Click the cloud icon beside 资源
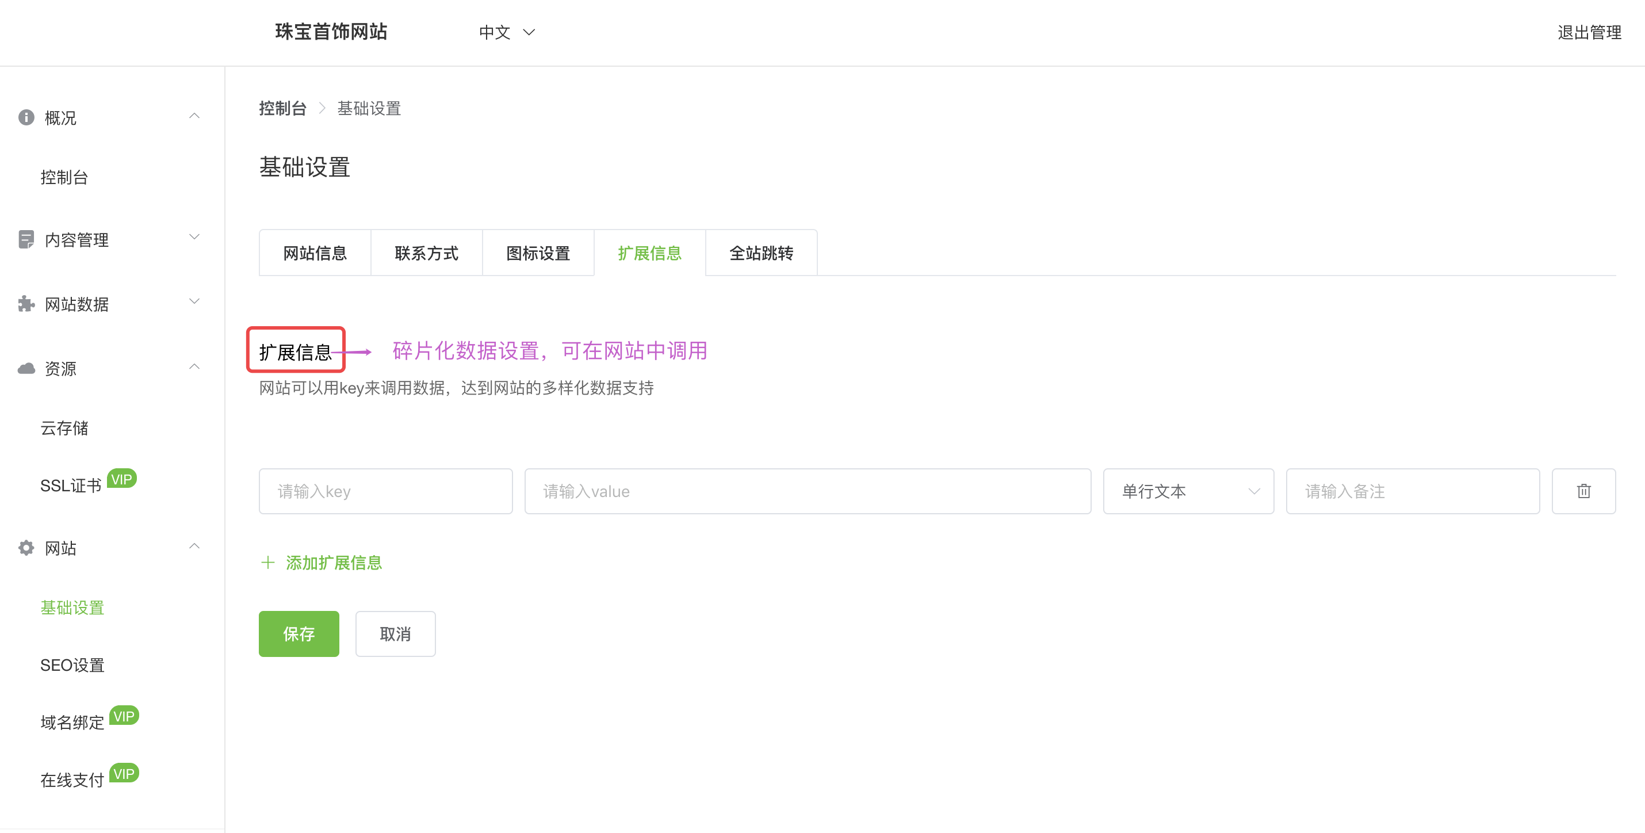Image resolution: width=1645 pixels, height=833 pixels. [26, 369]
